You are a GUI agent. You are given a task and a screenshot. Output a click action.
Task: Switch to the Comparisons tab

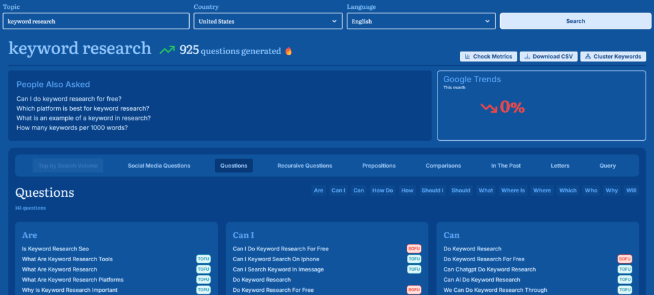pyautogui.click(x=443, y=166)
